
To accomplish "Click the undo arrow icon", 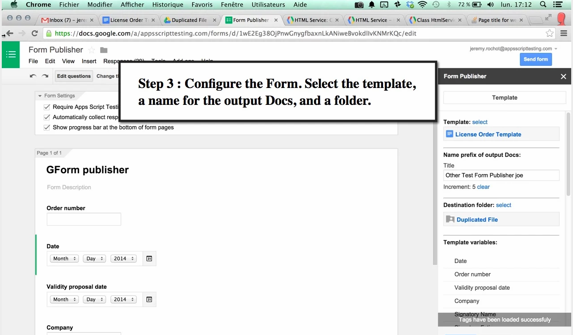I will click(33, 76).
